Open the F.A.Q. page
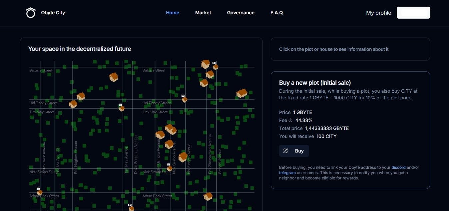The height and width of the screenshot is (211, 449). pyautogui.click(x=277, y=13)
